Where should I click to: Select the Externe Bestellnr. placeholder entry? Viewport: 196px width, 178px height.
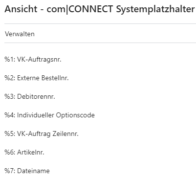point(37,78)
